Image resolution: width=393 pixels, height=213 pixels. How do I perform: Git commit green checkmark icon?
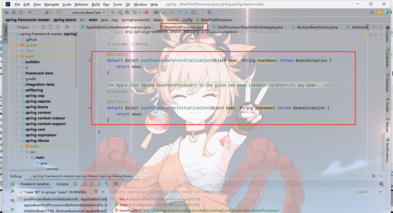pyautogui.click(x=171, y=12)
